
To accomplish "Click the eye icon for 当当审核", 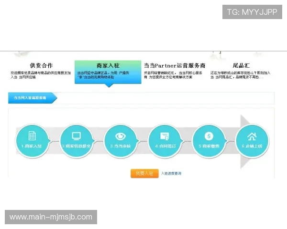I will 120,136.
